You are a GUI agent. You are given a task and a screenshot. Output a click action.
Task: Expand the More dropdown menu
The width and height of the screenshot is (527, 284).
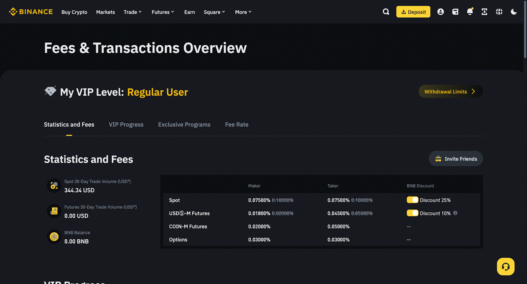click(x=243, y=12)
